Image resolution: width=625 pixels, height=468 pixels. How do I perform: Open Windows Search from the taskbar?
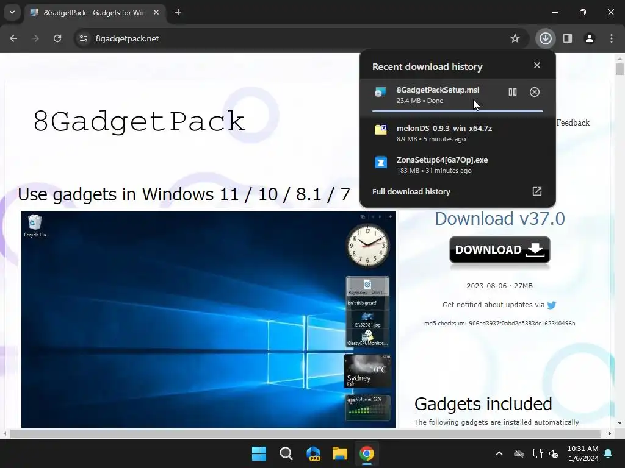286,453
